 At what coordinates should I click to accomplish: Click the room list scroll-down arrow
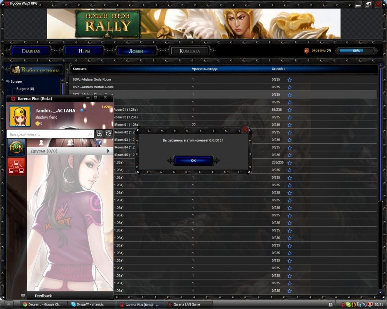[380, 292]
